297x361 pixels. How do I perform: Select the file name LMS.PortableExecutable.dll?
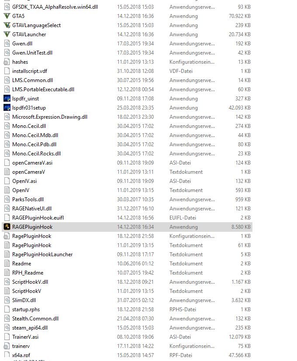coord(43,89)
